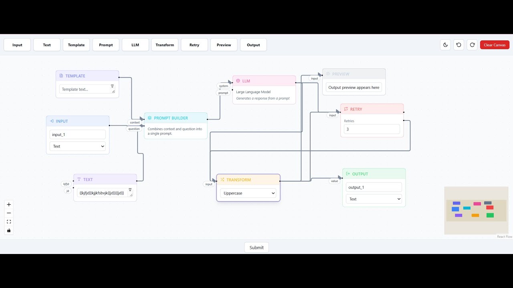
Task: Click the Transform node shuffle icon
Action: coord(222,180)
